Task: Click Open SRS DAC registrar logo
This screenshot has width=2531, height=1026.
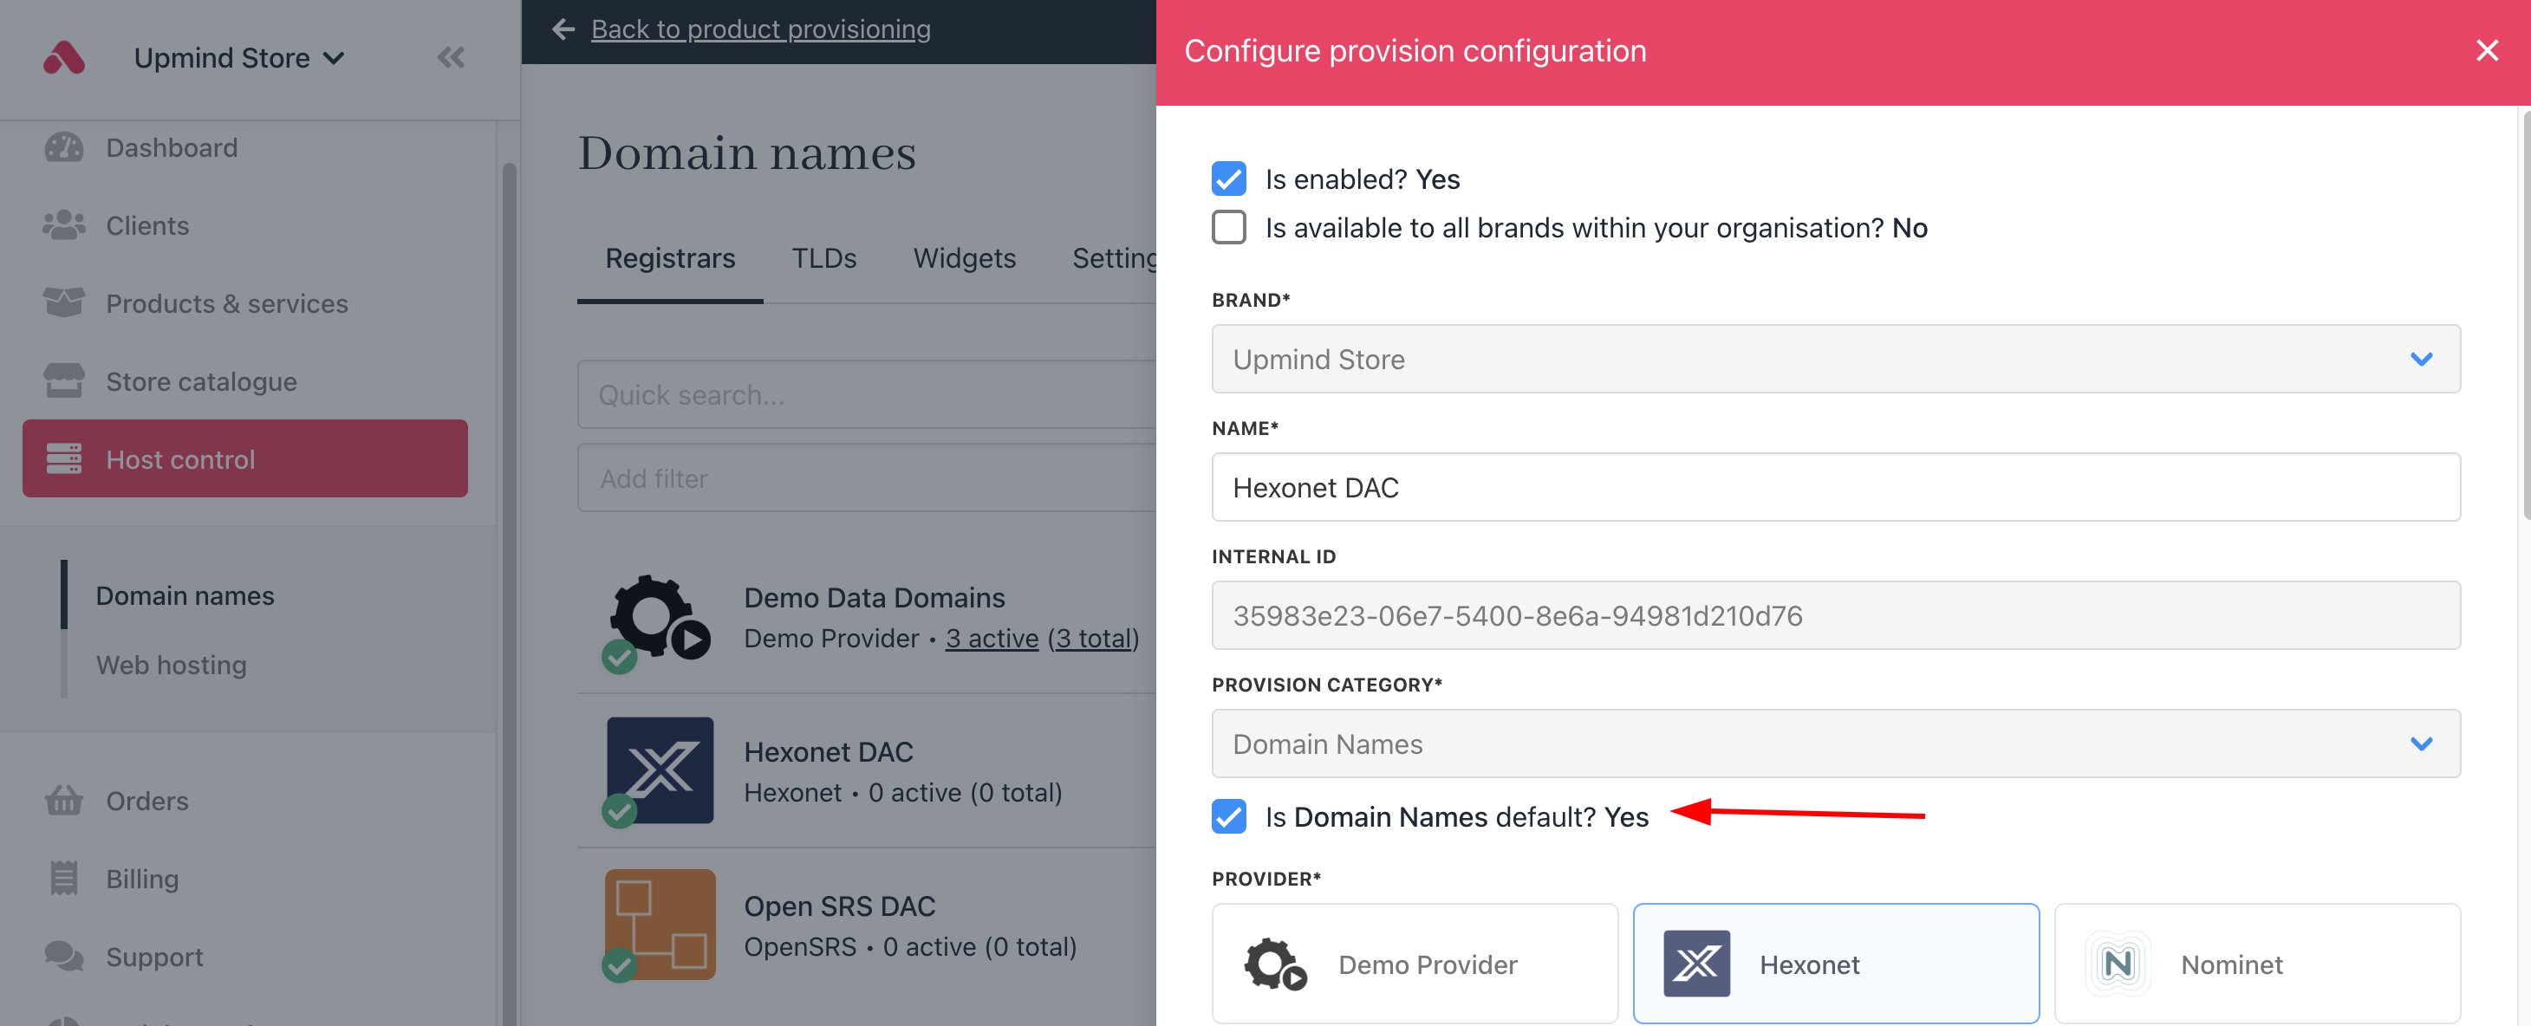Action: (660, 924)
